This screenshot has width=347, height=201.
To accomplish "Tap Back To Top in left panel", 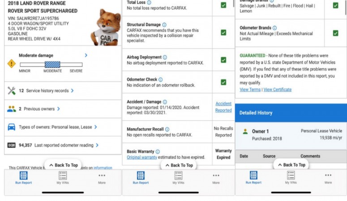I will [x=63, y=165].
